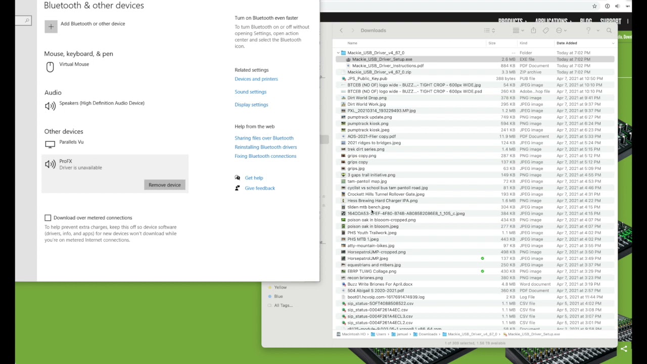Click the Macintosh HD path bar icon

[x=339, y=334]
